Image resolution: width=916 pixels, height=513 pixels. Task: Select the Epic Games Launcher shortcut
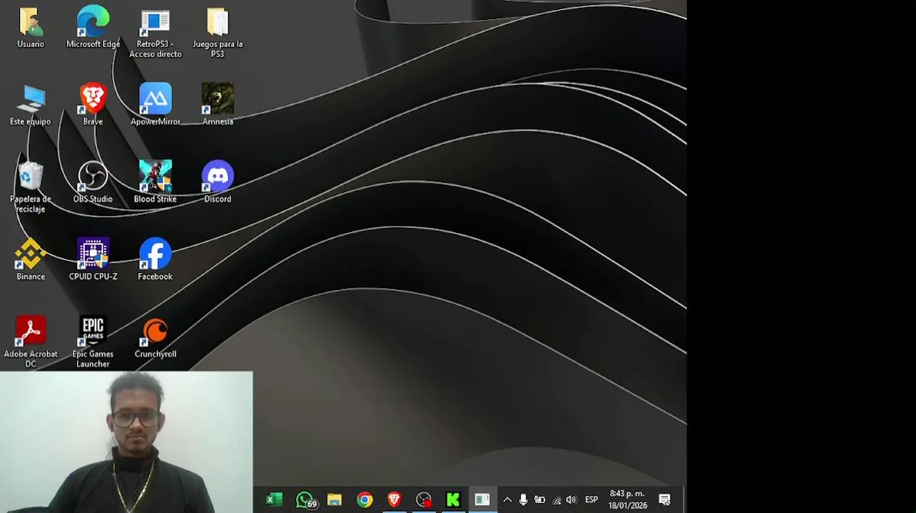[93, 342]
